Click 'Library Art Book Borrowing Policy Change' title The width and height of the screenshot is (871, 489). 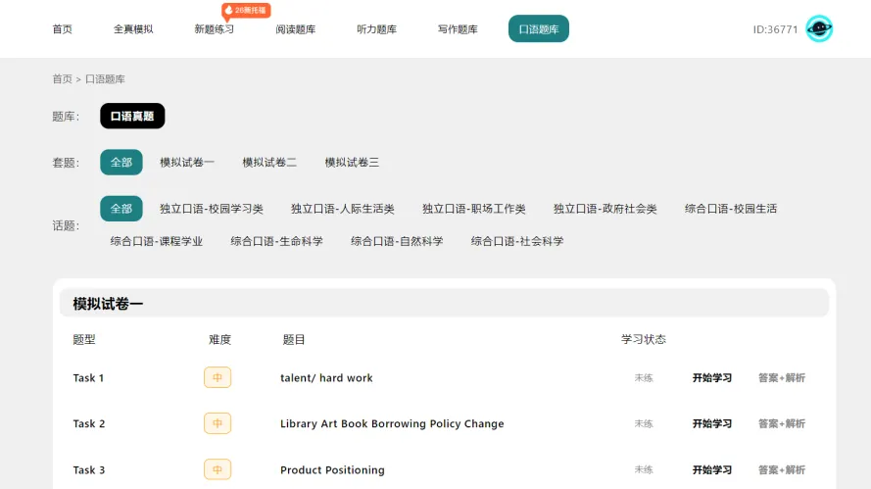[x=392, y=423]
